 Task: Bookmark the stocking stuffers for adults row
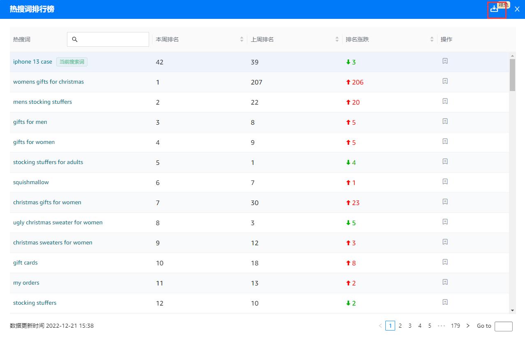click(445, 162)
